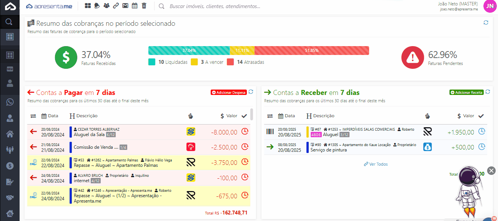
Task: Open the calendar icon in top toolbar
Action: [135, 6]
